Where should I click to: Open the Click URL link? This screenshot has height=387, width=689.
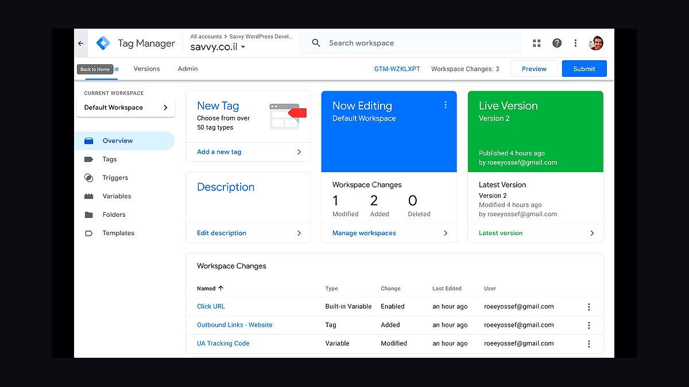(211, 307)
